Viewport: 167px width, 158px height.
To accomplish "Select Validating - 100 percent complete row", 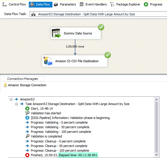I will [61, 132].
